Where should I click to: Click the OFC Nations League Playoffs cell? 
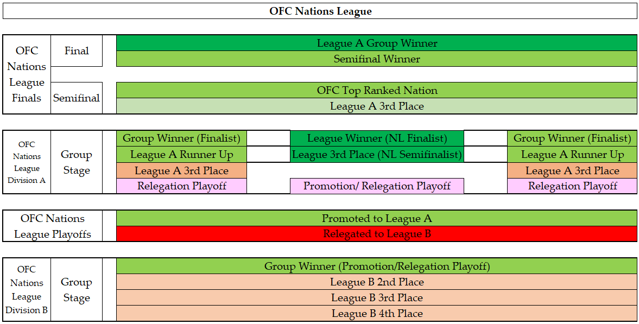[x=53, y=226]
